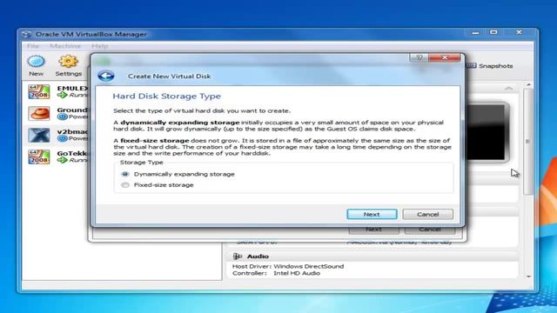Click the EMULEX running green arrow
The height and width of the screenshot is (313, 557).
[63, 95]
